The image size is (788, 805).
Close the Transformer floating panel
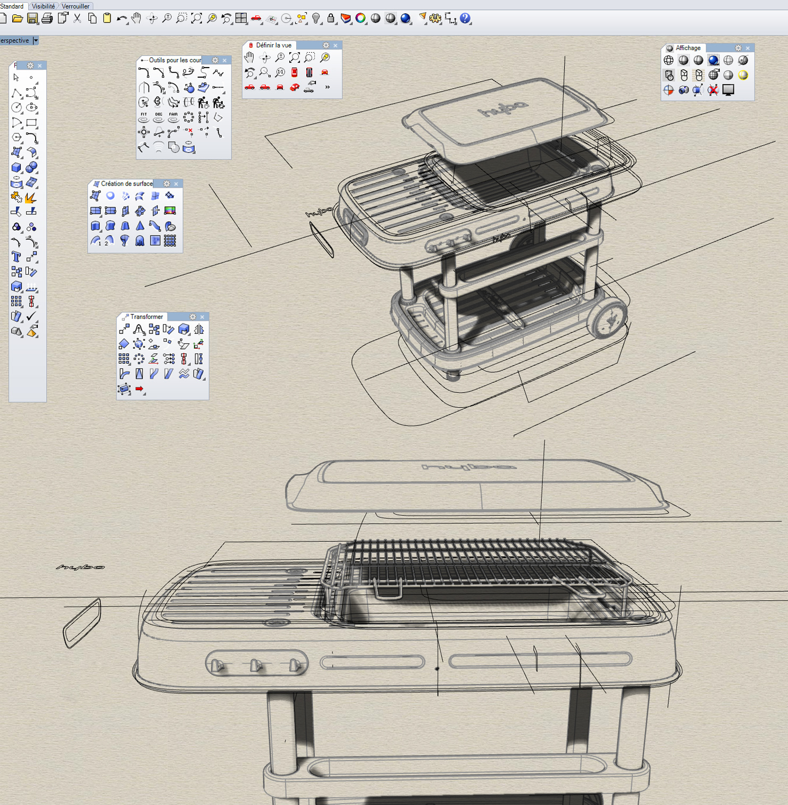[202, 317]
